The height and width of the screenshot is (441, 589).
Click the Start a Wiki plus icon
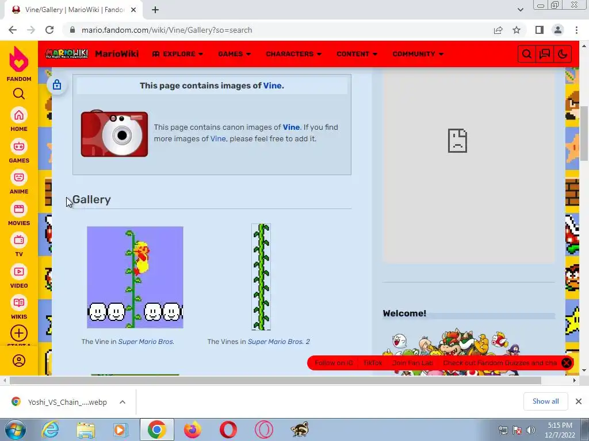click(19, 333)
